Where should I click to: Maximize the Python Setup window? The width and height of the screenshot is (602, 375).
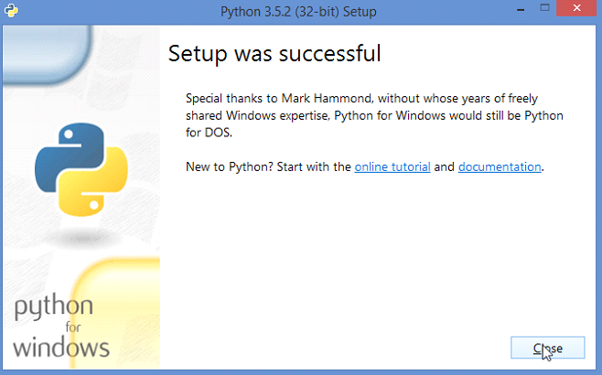[544, 8]
